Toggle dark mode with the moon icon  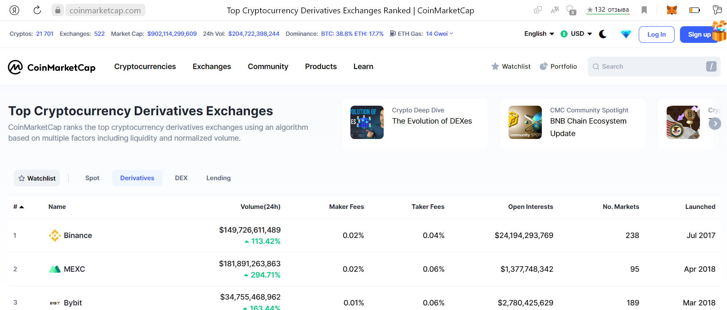coord(603,34)
